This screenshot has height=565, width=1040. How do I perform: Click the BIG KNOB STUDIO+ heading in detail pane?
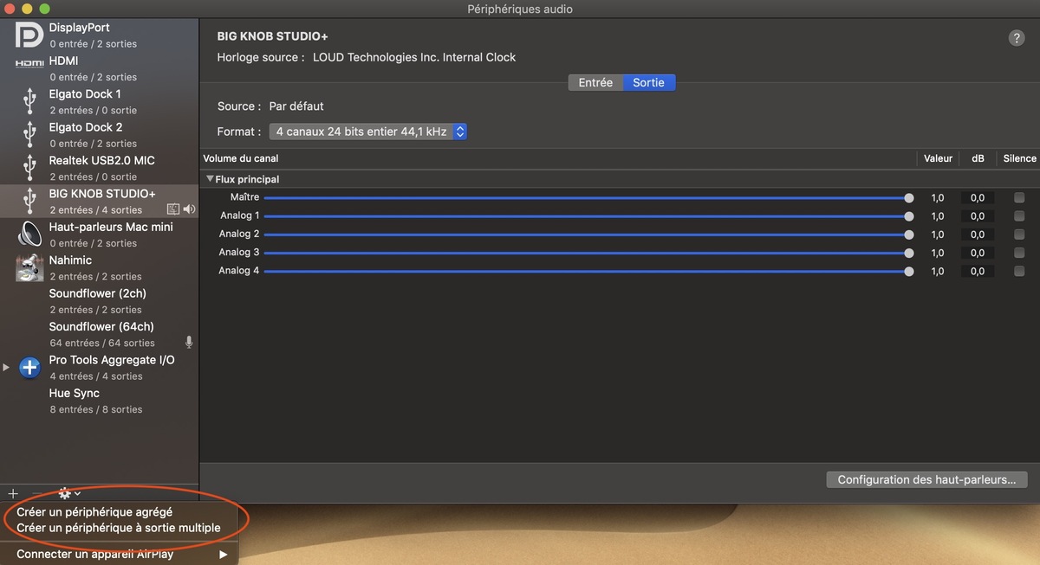point(273,35)
